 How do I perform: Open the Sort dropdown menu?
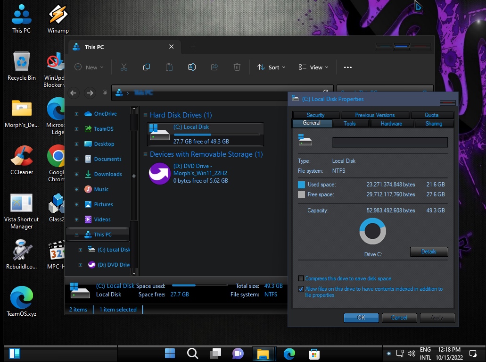(272, 67)
